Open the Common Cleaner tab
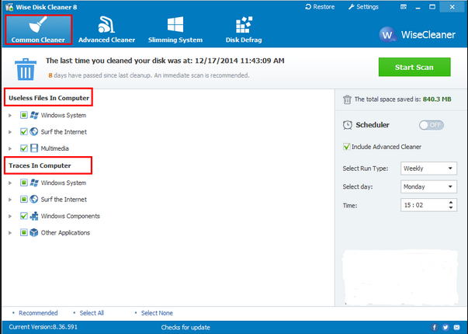The image size is (468, 334). pos(38,30)
